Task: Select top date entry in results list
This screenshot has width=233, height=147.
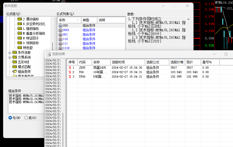Action: click(53, 60)
